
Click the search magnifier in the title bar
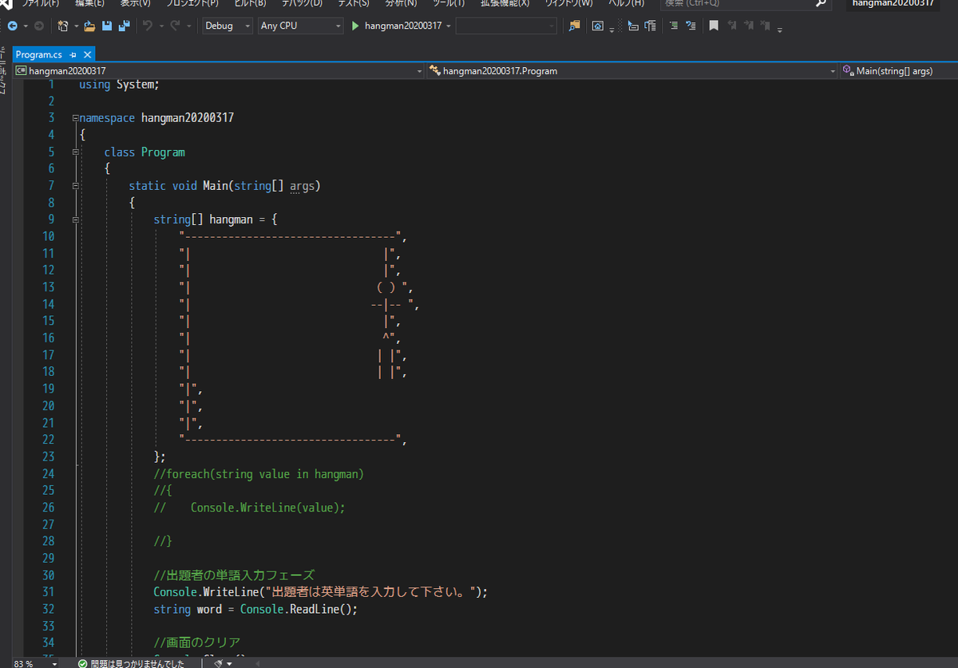(x=821, y=4)
